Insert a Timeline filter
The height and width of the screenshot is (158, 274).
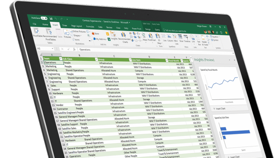pos(185,38)
